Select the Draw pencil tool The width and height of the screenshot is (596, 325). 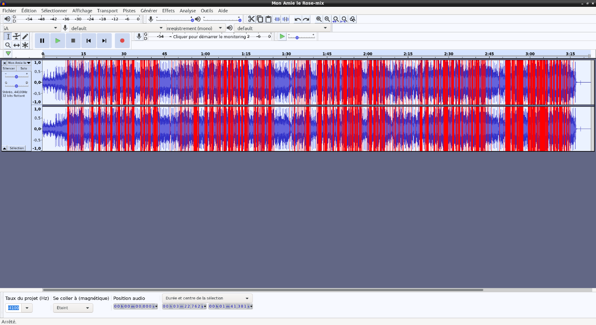(x=25, y=37)
